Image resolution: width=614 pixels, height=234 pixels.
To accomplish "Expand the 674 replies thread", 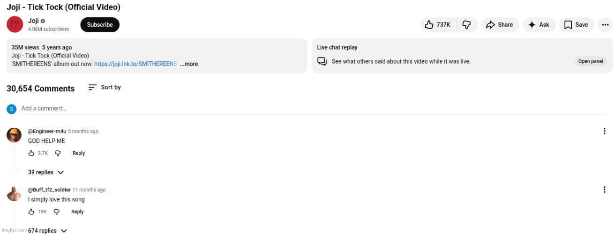I will (x=47, y=230).
